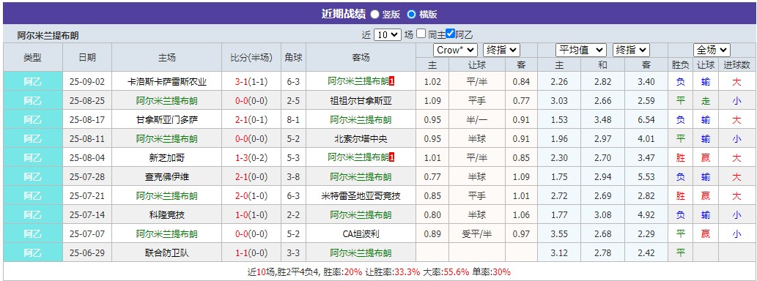
Task: Open home team 新芝加哥
Action: [166, 157]
